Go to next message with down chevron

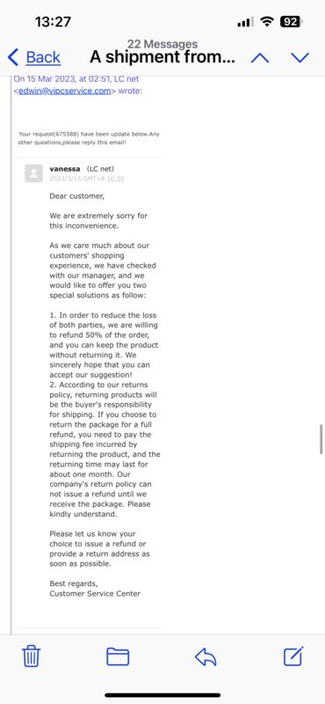coord(300,57)
